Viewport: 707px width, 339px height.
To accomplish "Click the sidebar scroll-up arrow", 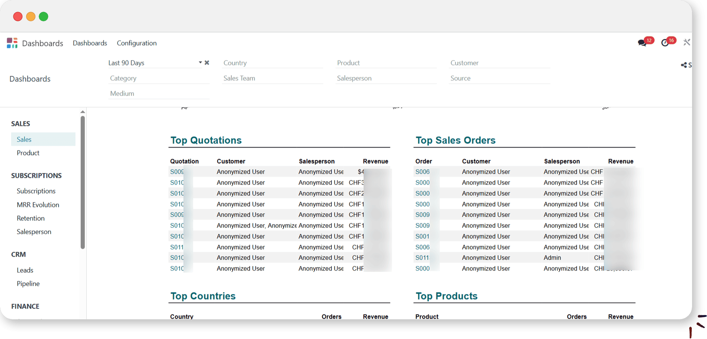I will pyautogui.click(x=83, y=112).
